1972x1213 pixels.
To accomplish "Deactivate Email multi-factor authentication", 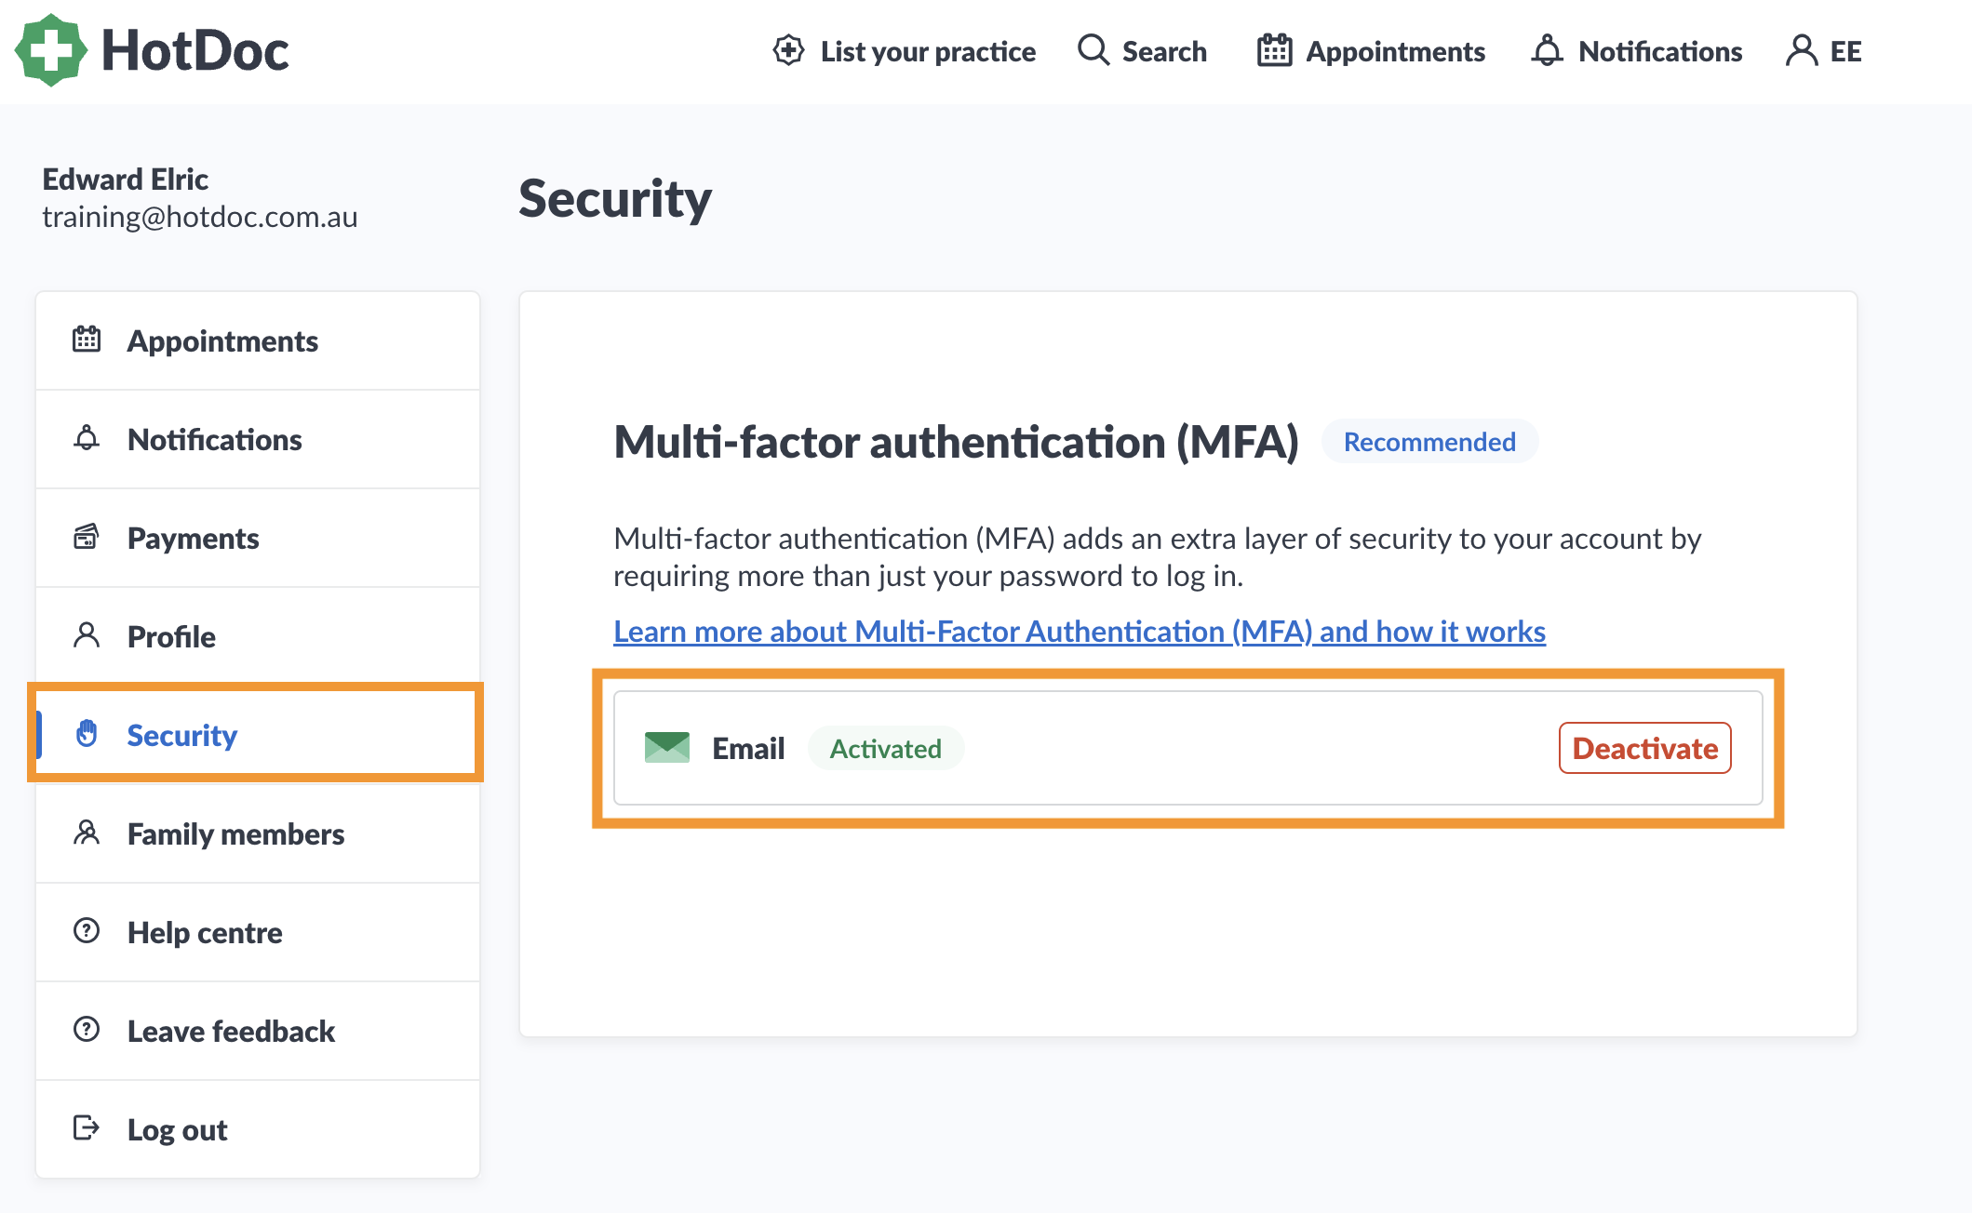I will pos(1644,749).
